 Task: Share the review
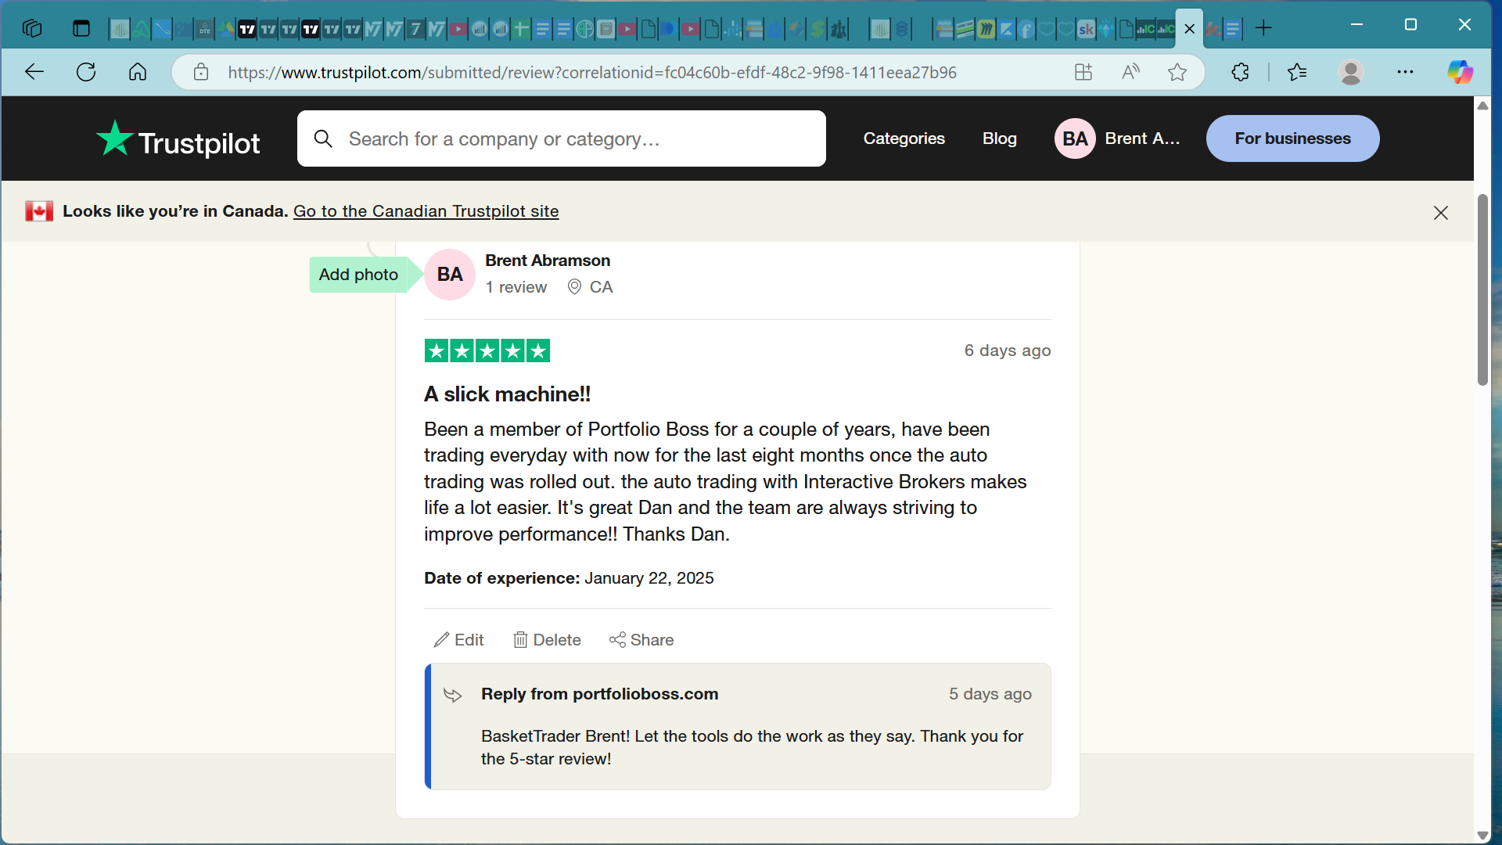tap(641, 640)
